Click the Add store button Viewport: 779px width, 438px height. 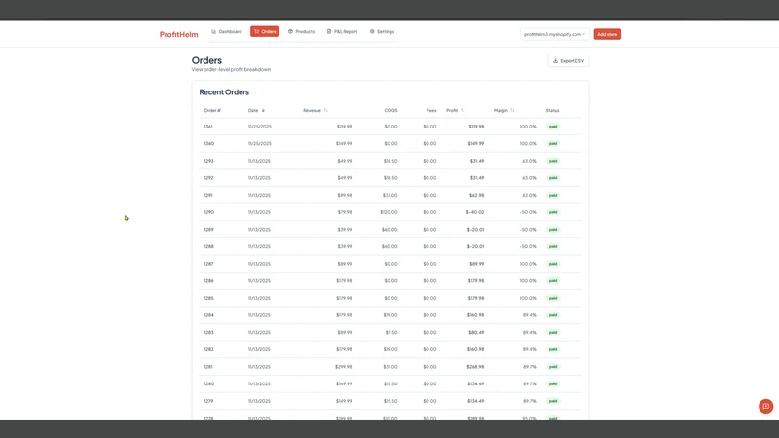[x=607, y=34]
